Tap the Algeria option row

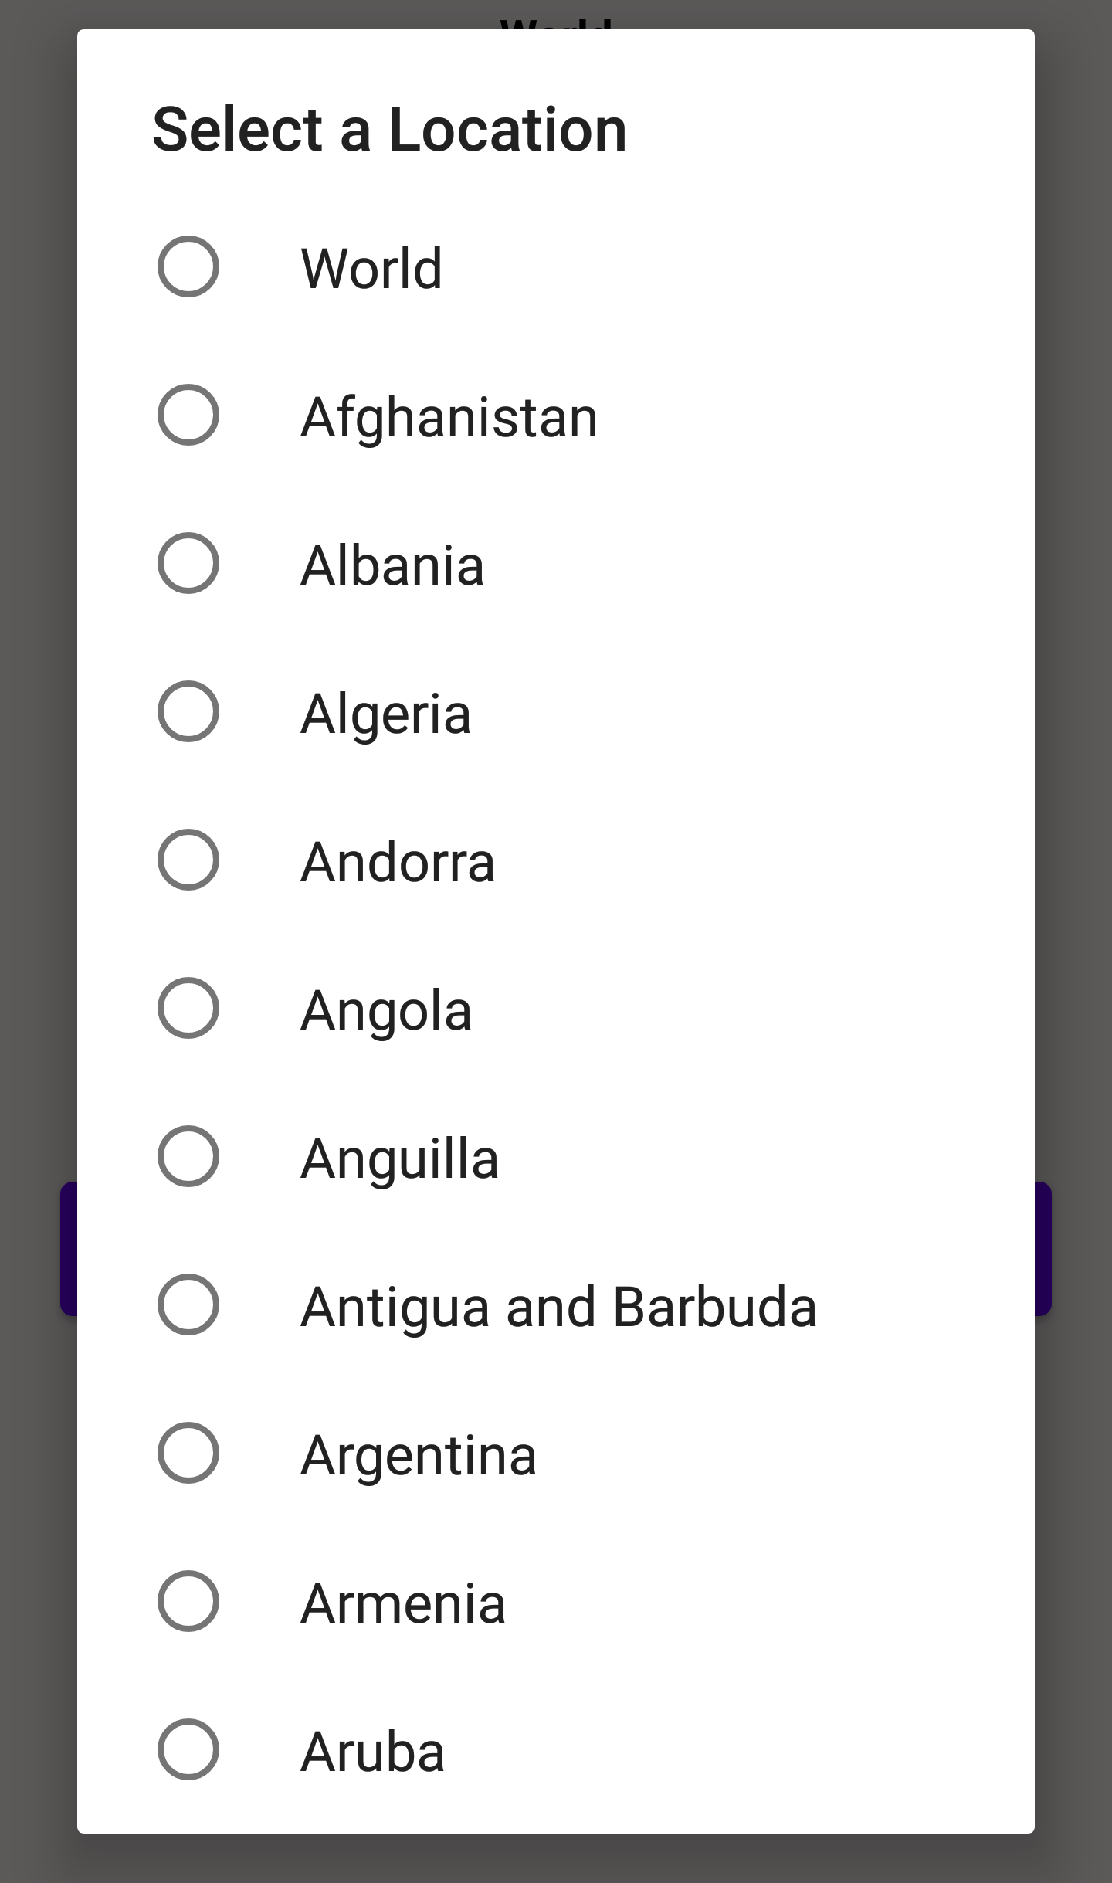pos(386,713)
